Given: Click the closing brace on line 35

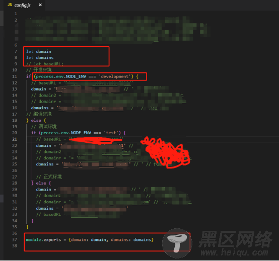Looking at the screenshot, I should (x=27, y=227).
